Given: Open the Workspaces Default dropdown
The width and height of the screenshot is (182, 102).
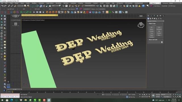Looking at the screenshot, I should [175, 3].
